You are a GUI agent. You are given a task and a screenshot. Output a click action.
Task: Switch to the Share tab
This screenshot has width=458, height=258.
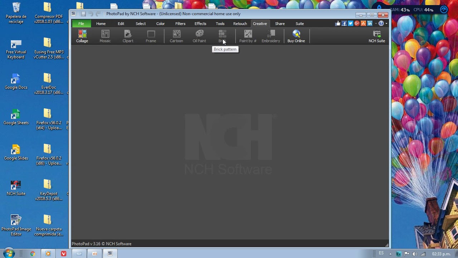280,24
